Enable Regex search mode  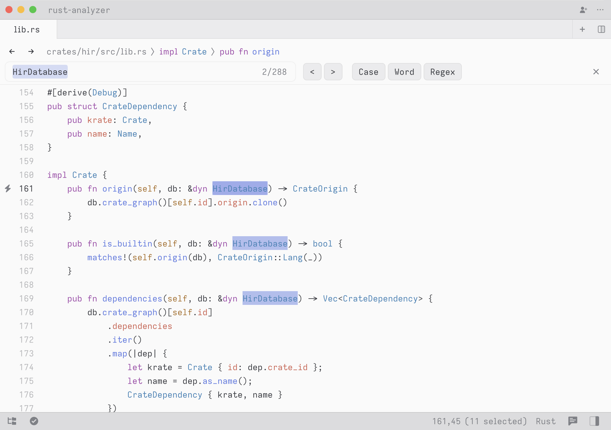pyautogui.click(x=442, y=72)
